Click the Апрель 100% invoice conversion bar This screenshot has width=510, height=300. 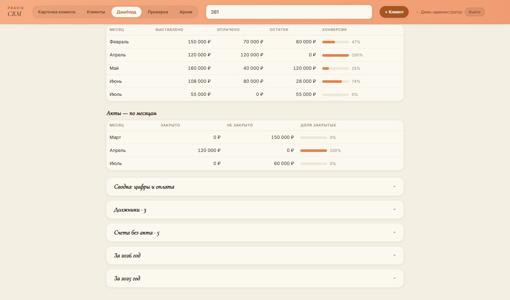pyautogui.click(x=336, y=55)
